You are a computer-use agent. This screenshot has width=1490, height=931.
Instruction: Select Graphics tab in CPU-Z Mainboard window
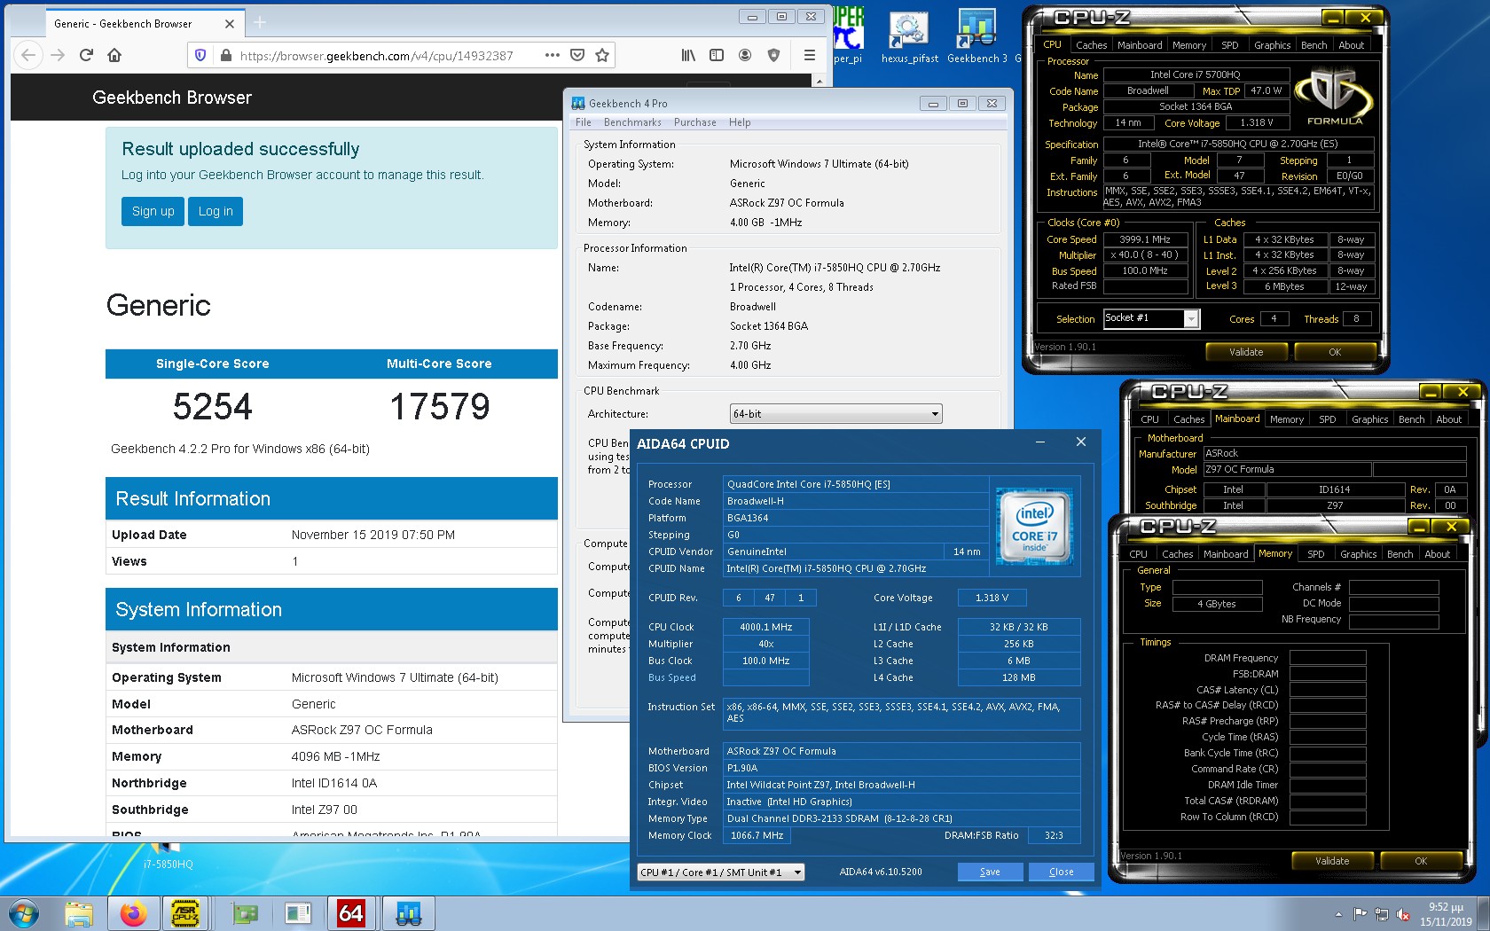pyautogui.click(x=1369, y=419)
